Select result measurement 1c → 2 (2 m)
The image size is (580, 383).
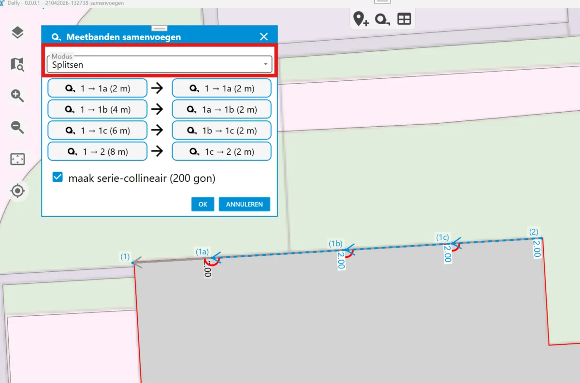coord(221,151)
